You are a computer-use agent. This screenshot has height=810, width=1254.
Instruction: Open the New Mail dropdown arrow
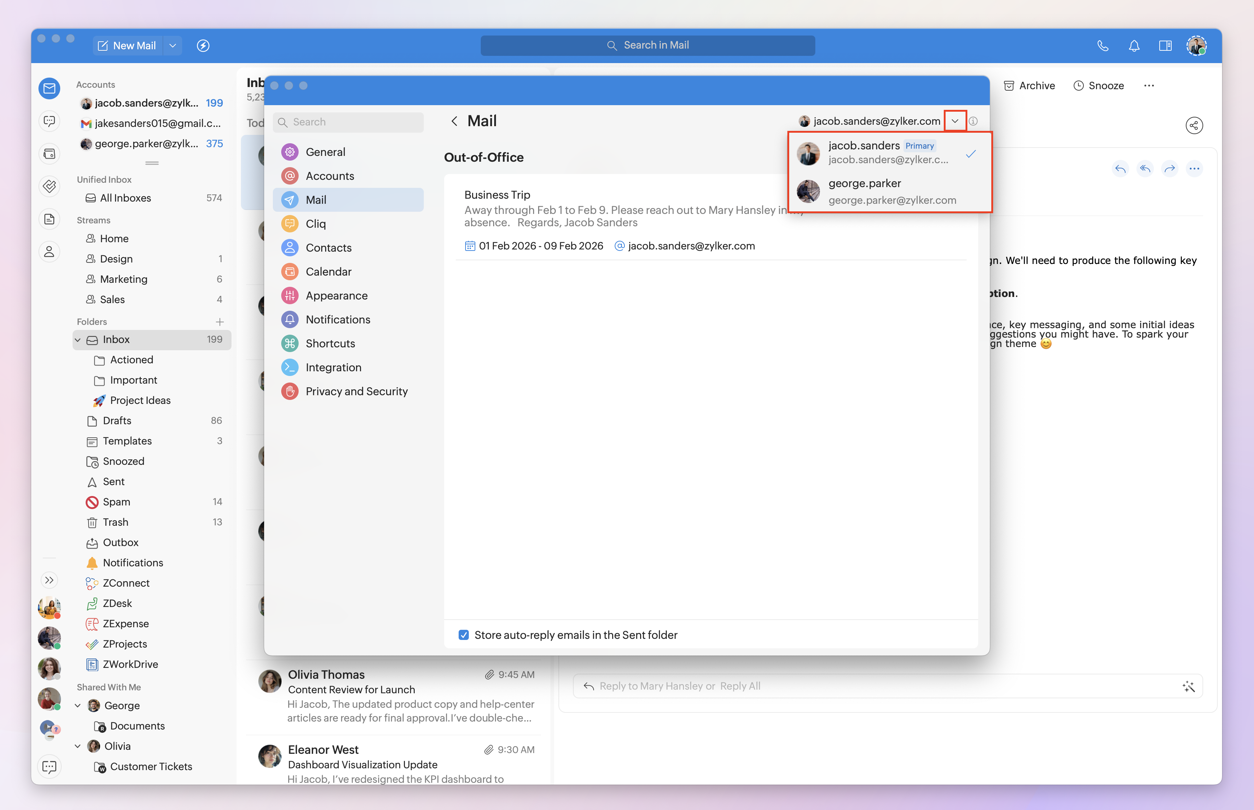tap(173, 46)
